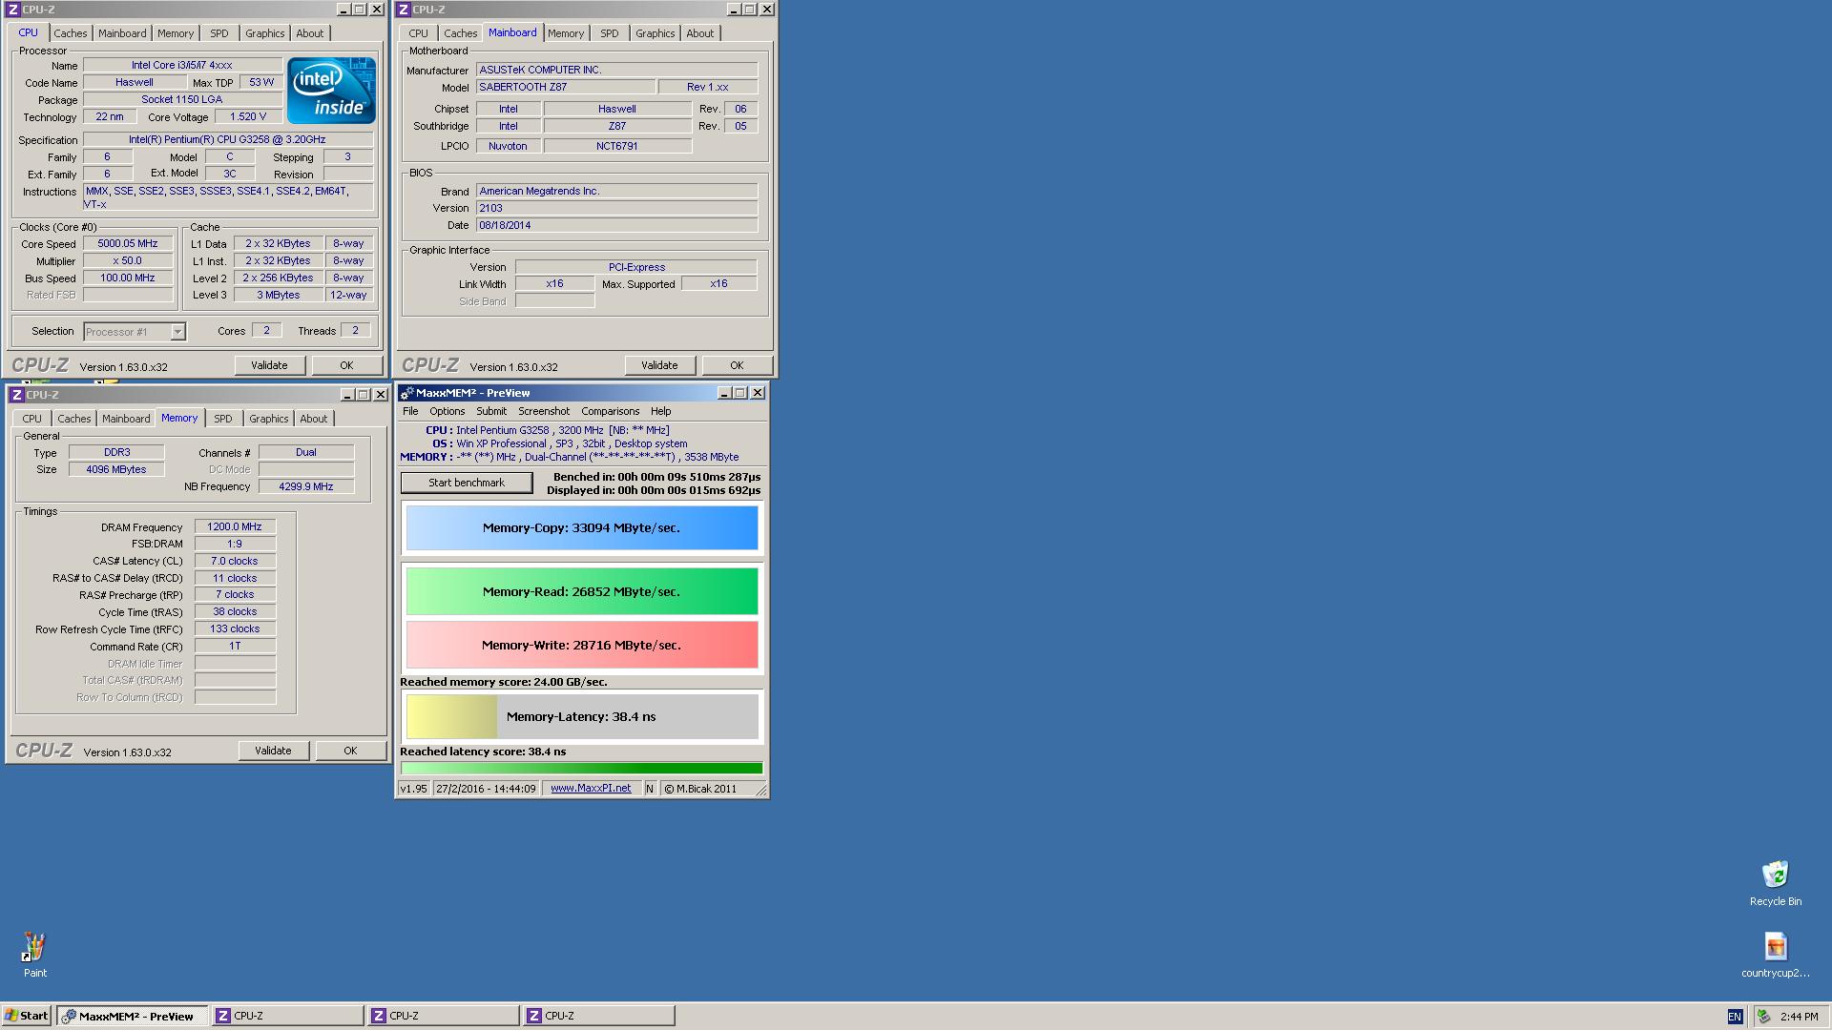Open the Help menu in MaxxMEM²
Image resolution: width=1832 pixels, height=1030 pixels.
point(660,411)
